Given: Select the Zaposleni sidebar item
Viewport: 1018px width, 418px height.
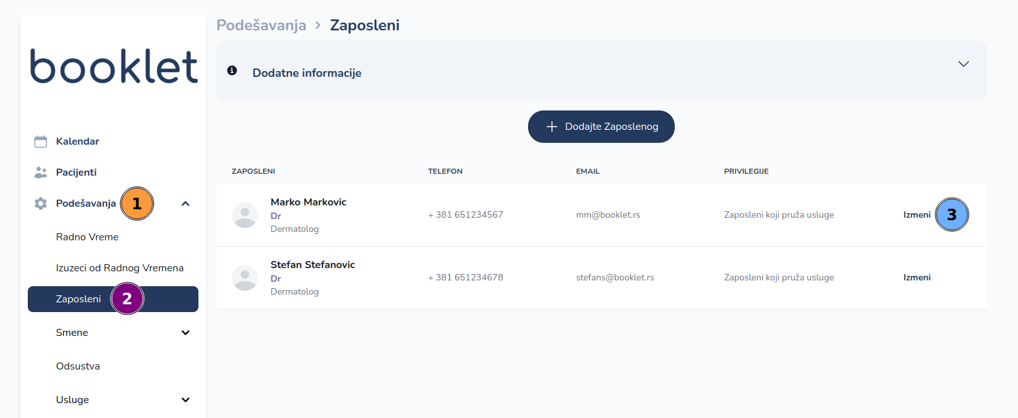Looking at the screenshot, I should click(x=78, y=299).
